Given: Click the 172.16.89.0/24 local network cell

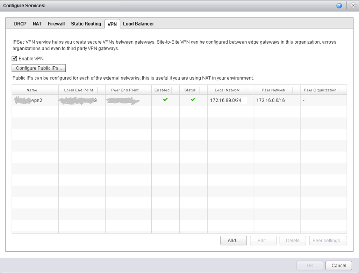Looking at the screenshot, I should (225, 101).
